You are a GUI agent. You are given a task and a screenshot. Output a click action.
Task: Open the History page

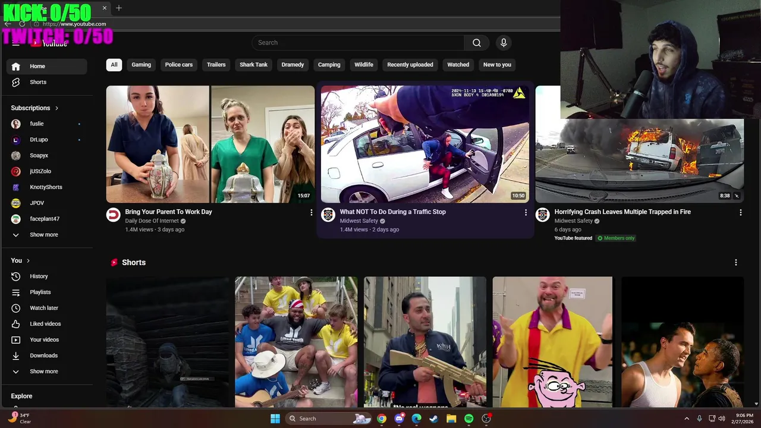point(47,276)
